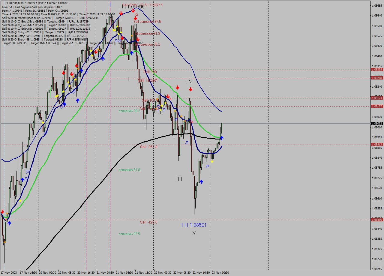Click the '17 Nov 2023' time axis label
This screenshot has width=384, height=276.
[x=9, y=273]
